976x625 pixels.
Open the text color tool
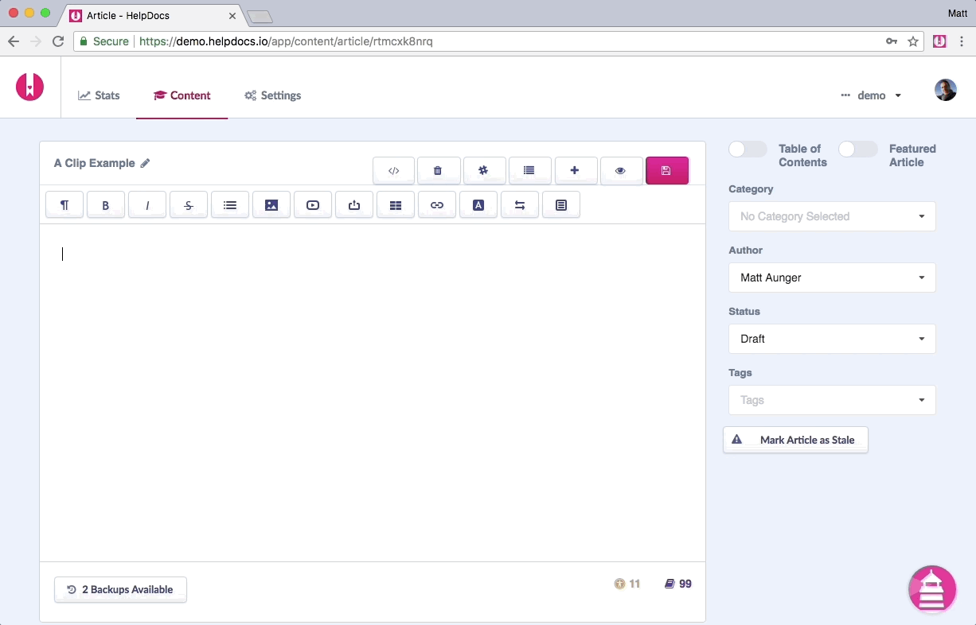tap(478, 205)
